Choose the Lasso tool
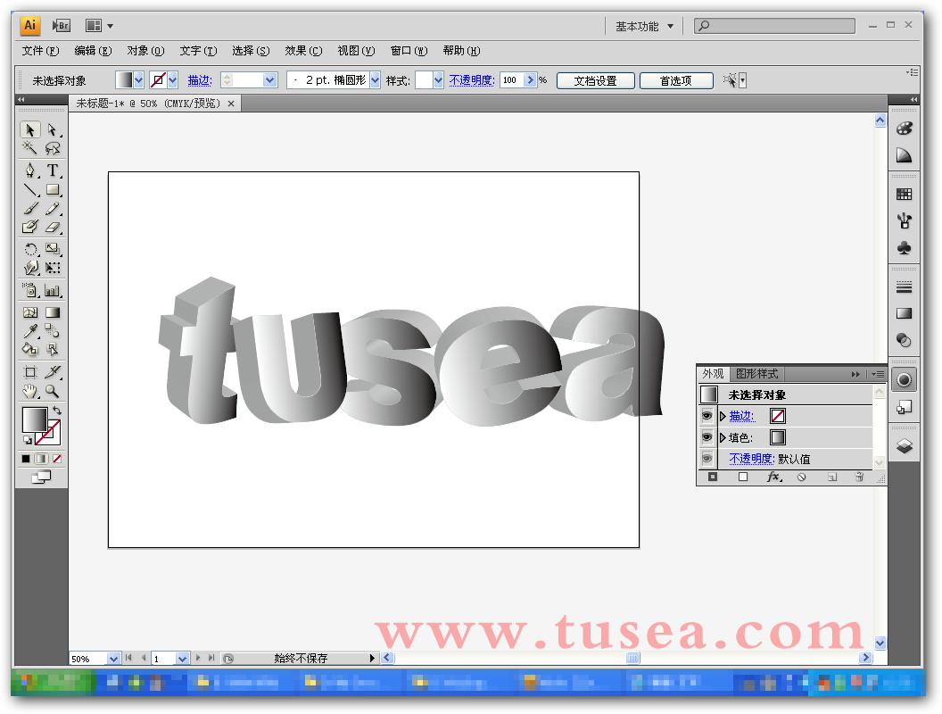The height and width of the screenshot is (714, 942). click(53, 148)
